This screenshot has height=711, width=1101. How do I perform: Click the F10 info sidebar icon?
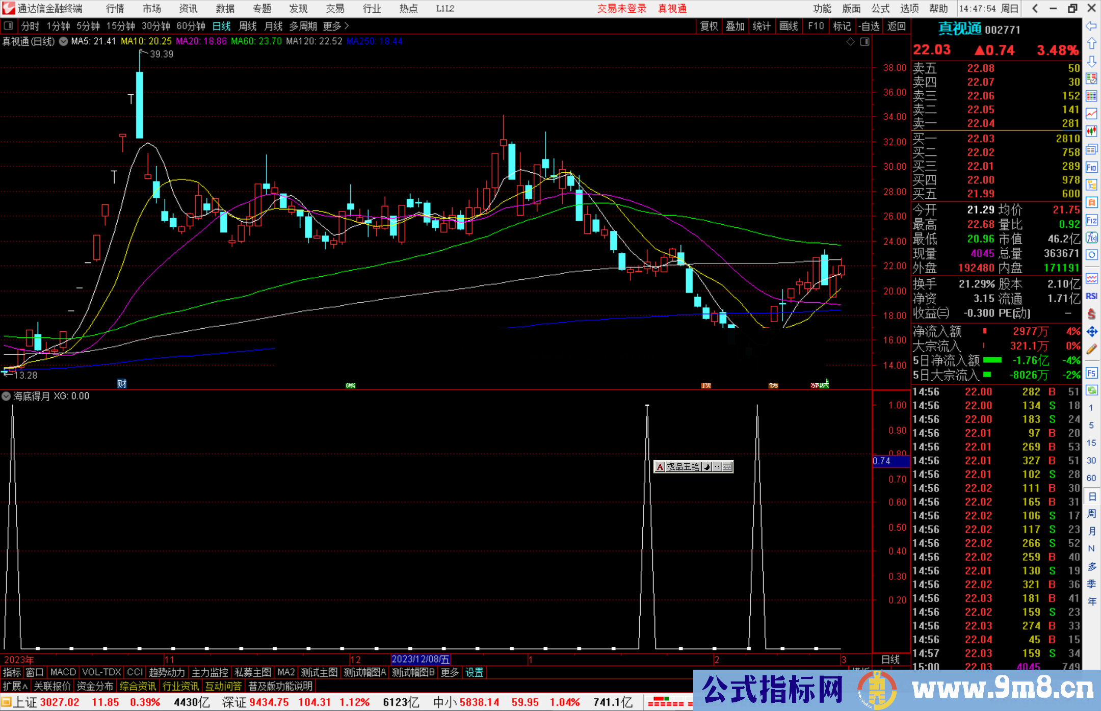tap(1091, 167)
